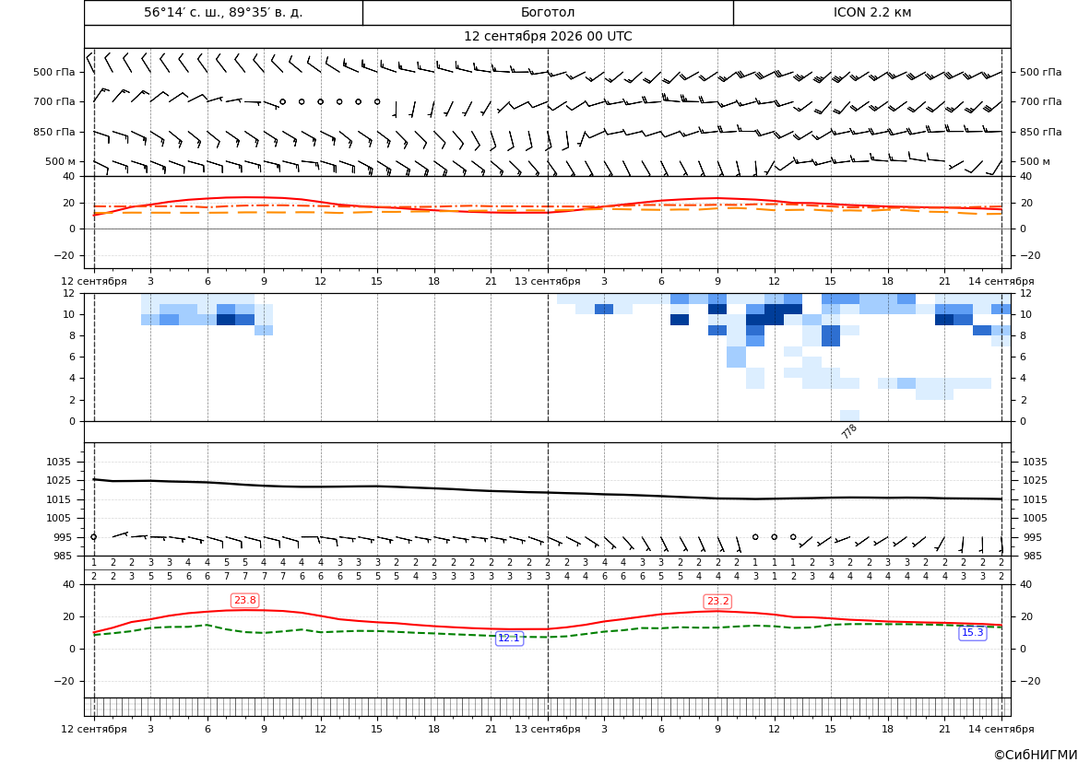Click the 12 сентября marker under top temperature panel

[93, 281]
